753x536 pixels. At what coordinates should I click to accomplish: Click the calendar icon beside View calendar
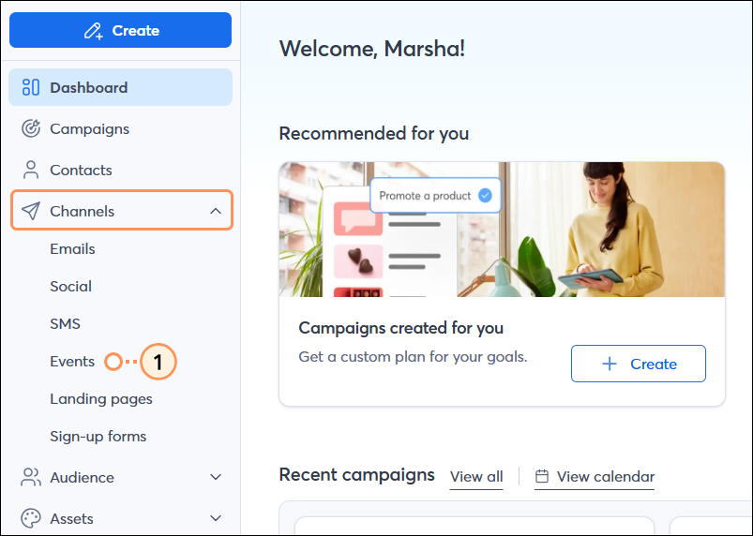click(x=542, y=477)
